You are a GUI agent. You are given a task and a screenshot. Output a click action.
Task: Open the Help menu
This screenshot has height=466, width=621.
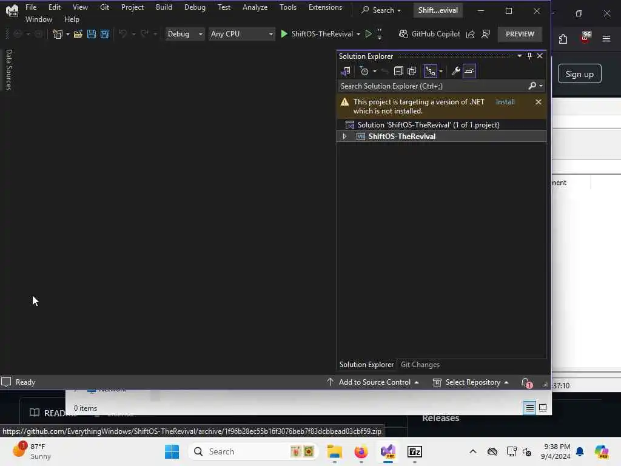click(x=72, y=19)
